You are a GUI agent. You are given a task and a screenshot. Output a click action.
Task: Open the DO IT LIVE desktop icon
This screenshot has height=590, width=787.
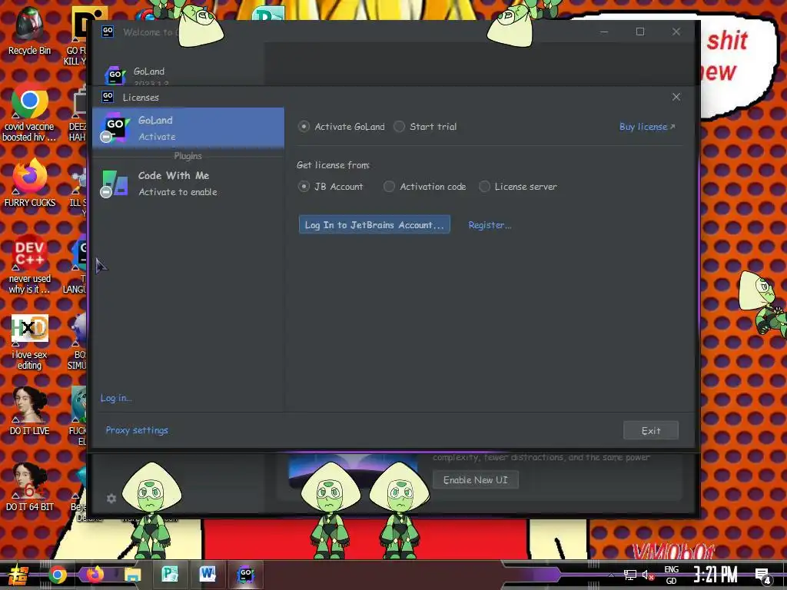click(29, 412)
